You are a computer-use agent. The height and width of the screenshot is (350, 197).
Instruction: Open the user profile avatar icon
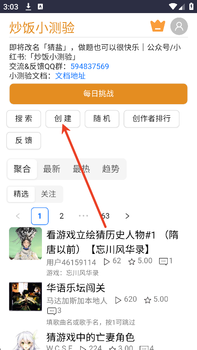tap(179, 26)
